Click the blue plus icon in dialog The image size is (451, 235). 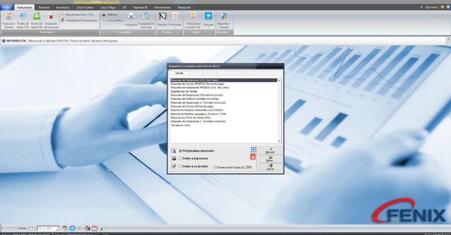pos(253,149)
